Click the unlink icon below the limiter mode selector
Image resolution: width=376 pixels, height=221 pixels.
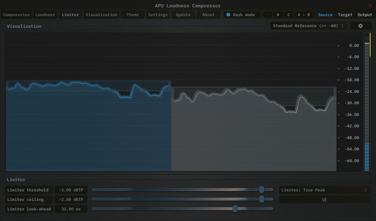click(x=324, y=199)
